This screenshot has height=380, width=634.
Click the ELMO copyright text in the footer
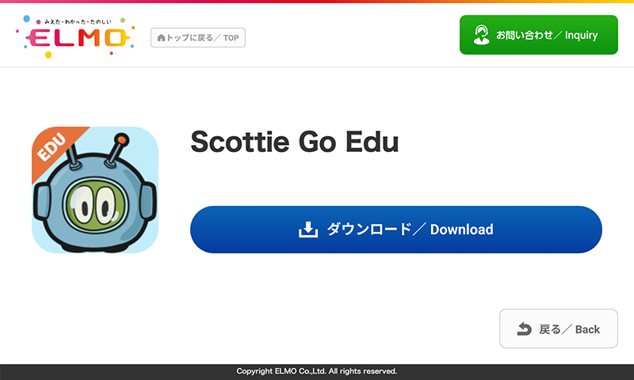[317, 370]
